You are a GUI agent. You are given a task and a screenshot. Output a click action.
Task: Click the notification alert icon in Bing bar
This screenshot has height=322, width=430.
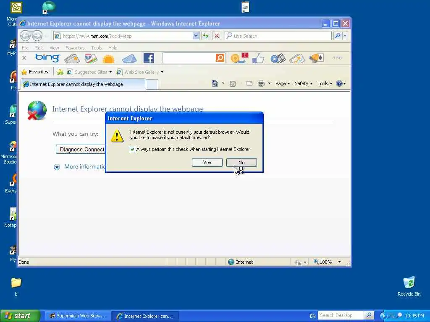(x=239, y=58)
